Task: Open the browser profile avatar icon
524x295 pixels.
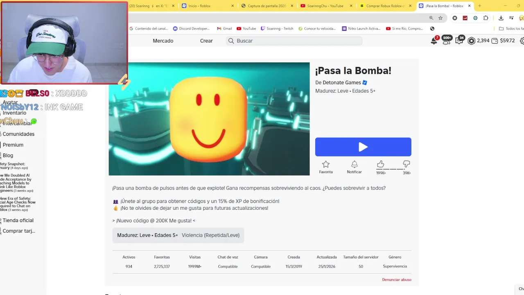Action: tap(522, 18)
